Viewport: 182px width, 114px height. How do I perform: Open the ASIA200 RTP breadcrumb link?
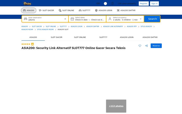[132, 26]
